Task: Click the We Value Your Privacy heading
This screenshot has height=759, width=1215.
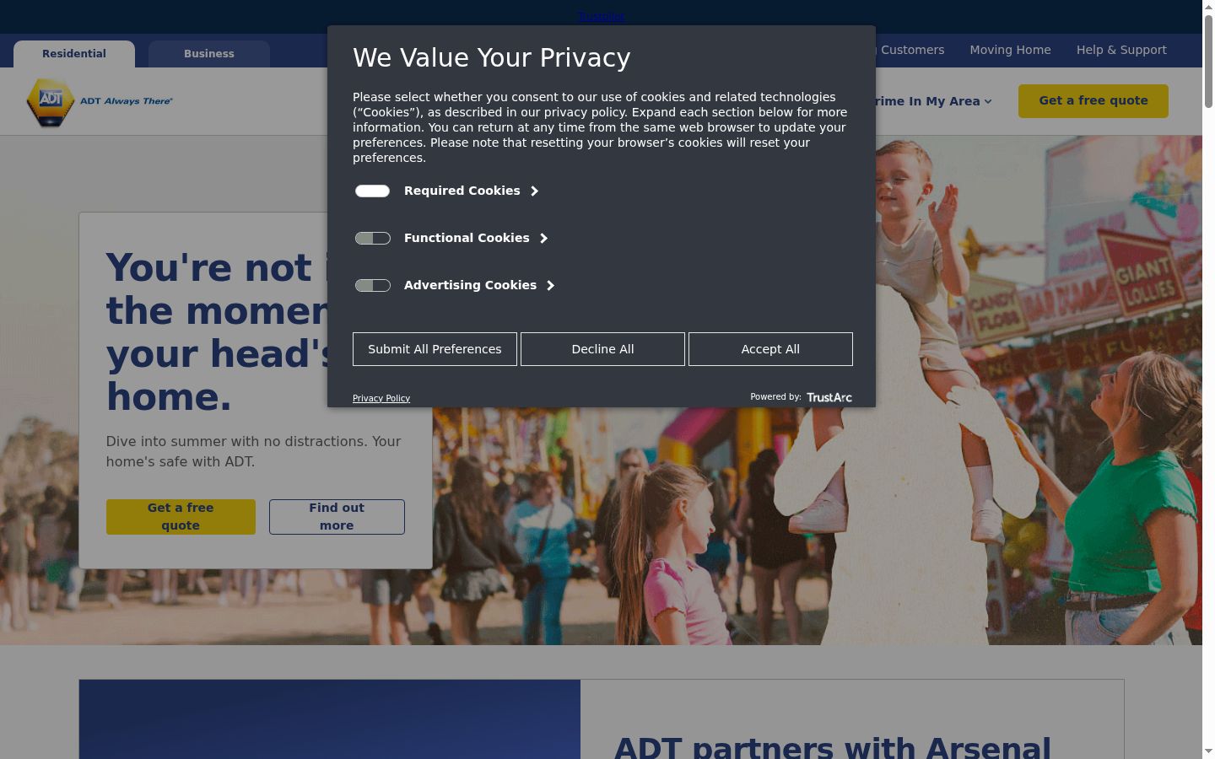Action: coord(492,57)
